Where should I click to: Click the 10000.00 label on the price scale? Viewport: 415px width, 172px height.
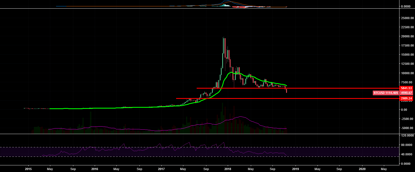pyautogui.click(x=407, y=73)
